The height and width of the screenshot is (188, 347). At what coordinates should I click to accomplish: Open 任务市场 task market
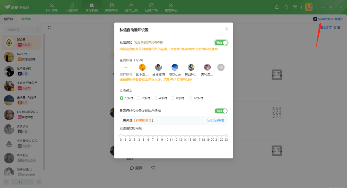click(151, 7)
